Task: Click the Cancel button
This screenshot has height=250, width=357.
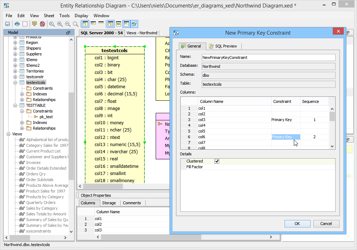Action: coord(326,224)
